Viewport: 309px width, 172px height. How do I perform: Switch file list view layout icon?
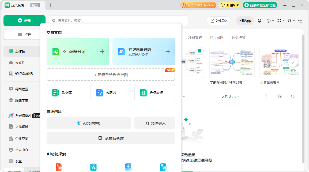[267, 96]
